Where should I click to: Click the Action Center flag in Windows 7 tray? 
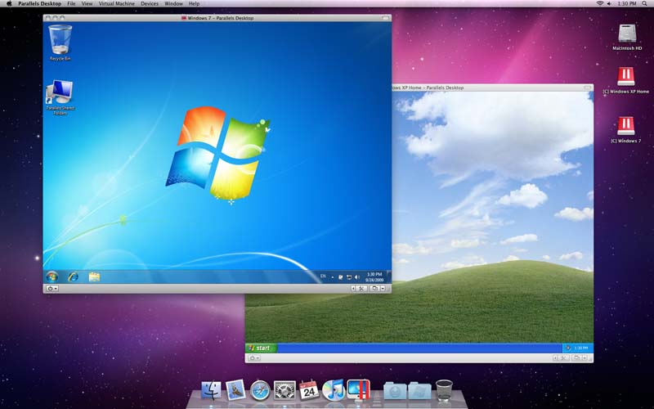pyautogui.click(x=340, y=277)
